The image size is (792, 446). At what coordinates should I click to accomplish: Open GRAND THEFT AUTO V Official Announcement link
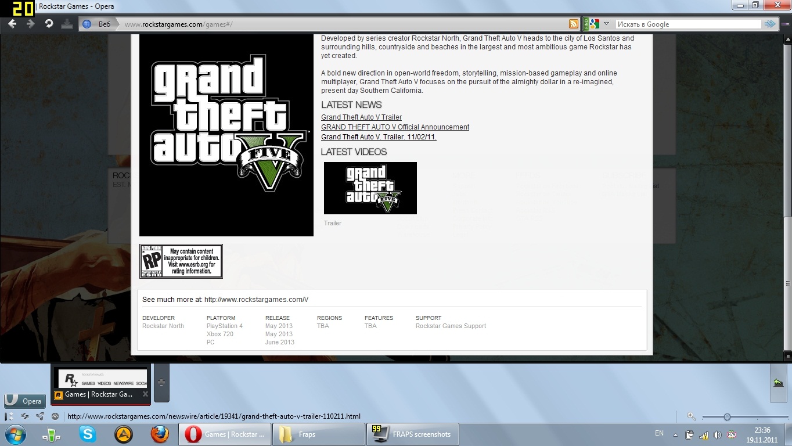[x=395, y=127]
